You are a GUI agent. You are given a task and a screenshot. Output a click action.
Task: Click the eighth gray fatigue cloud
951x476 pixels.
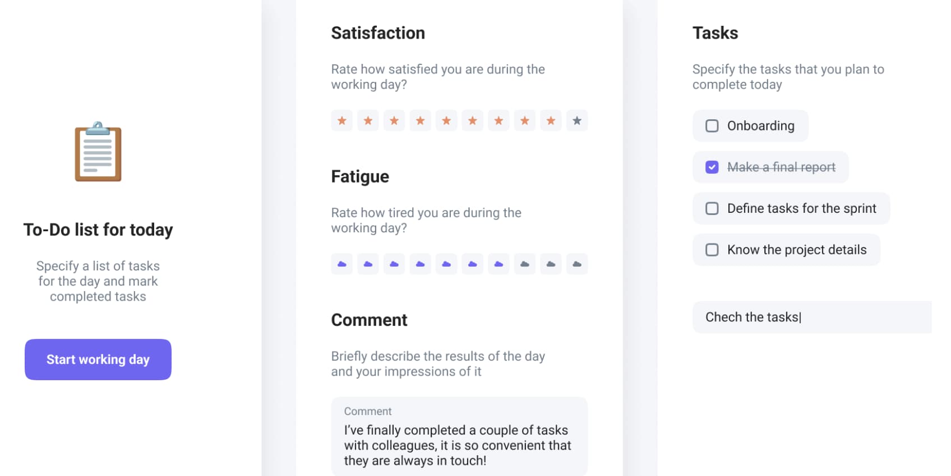coord(525,264)
